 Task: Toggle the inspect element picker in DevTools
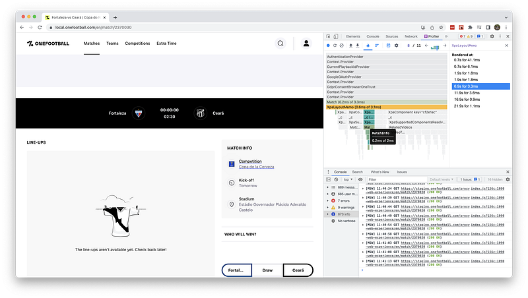329,36
